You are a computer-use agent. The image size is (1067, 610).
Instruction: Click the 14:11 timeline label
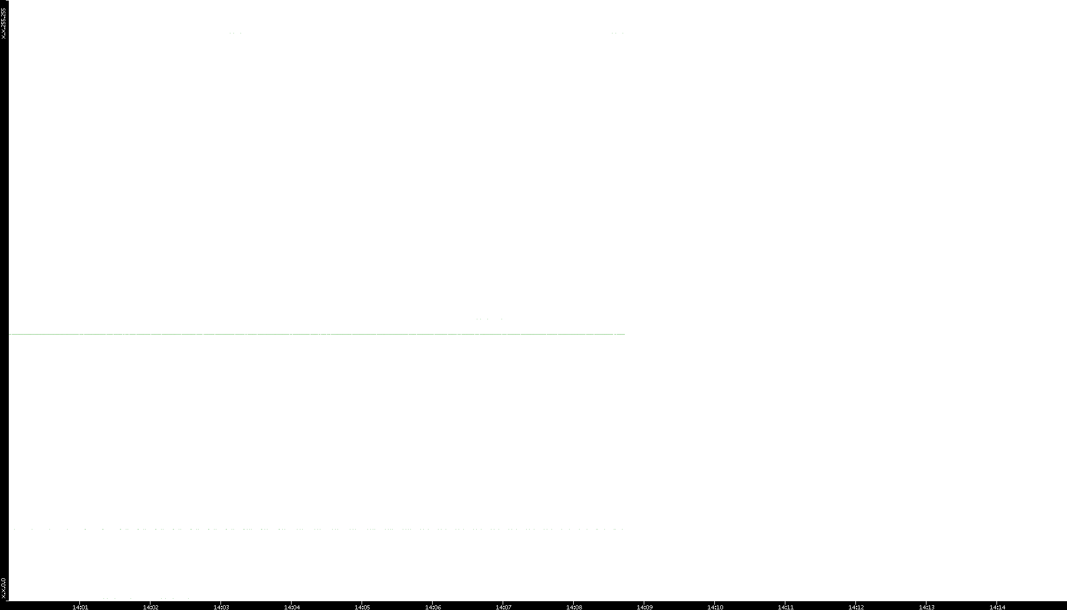[786, 607]
